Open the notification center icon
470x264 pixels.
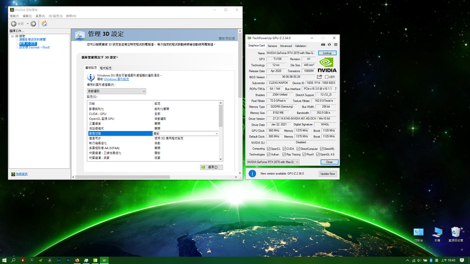(x=462, y=260)
